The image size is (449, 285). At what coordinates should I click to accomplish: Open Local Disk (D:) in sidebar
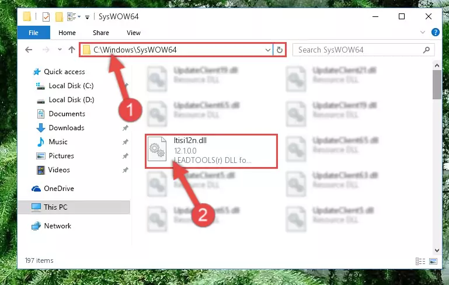(71, 100)
